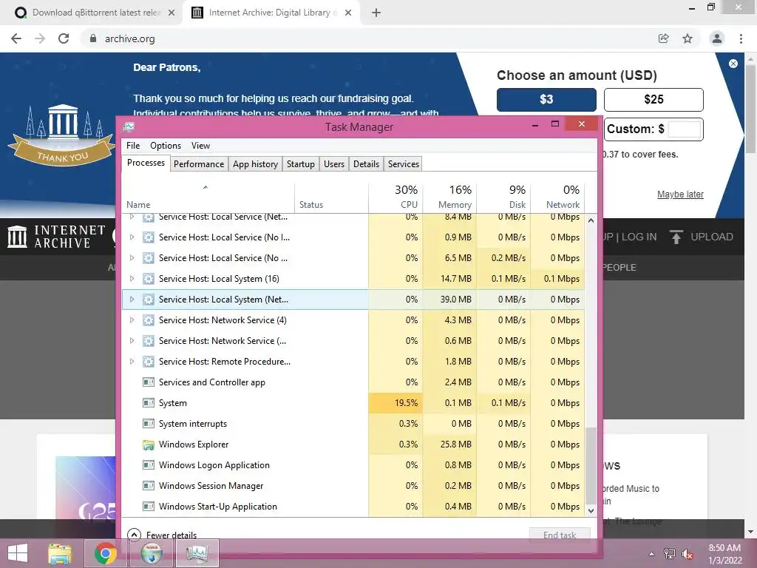Click the custom dollar amount input field
The image size is (757, 568).
point(684,129)
